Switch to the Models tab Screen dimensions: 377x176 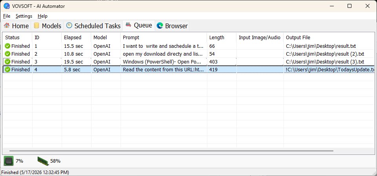(48, 26)
